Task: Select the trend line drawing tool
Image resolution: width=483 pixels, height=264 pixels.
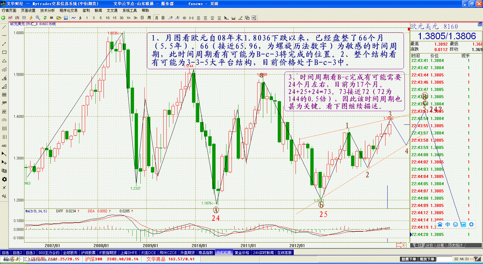Action: [x=4, y=27]
